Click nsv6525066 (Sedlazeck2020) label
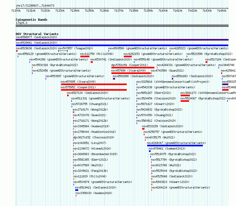The height and width of the screenshot is (206, 236). pyautogui.click(x=172, y=176)
